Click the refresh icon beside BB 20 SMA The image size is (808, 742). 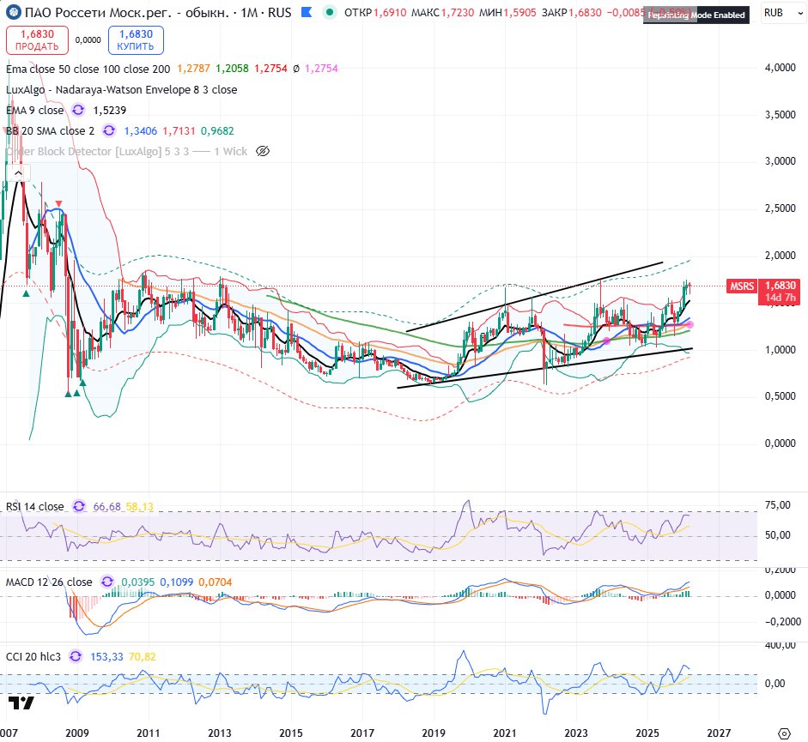tap(109, 130)
